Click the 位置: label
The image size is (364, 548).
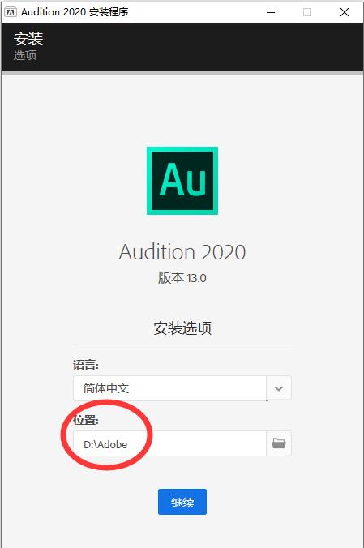pyautogui.click(x=86, y=420)
